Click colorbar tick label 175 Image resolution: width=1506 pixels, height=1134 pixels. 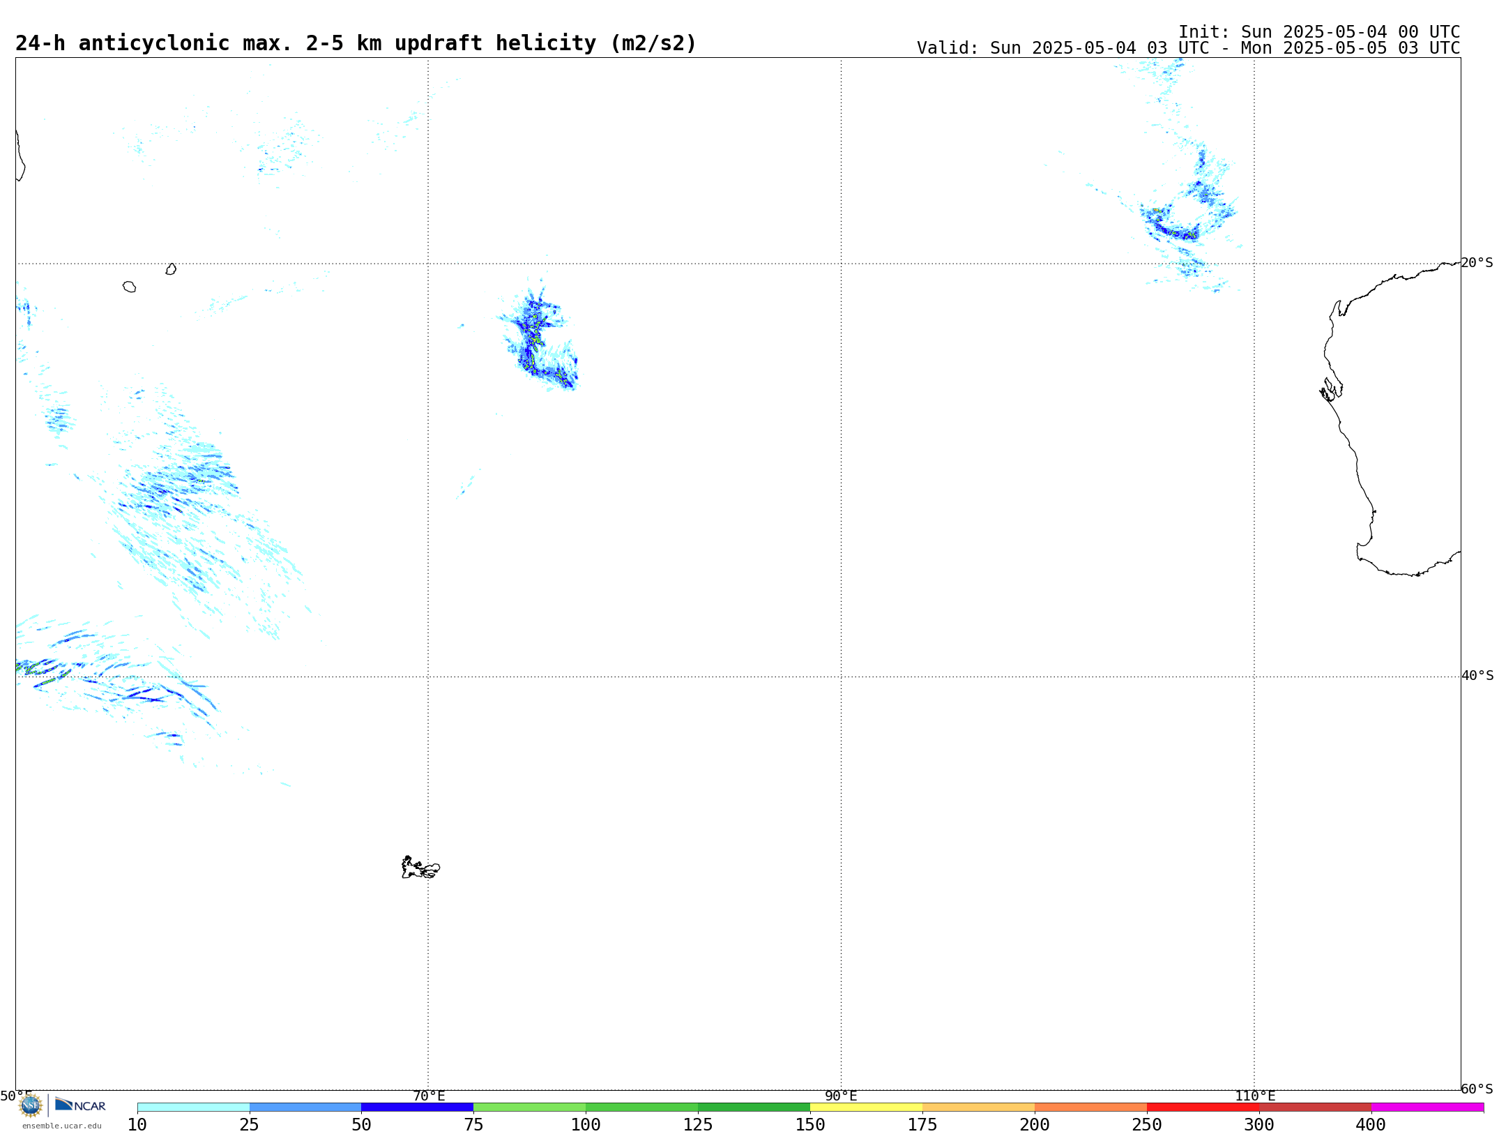(x=922, y=1125)
